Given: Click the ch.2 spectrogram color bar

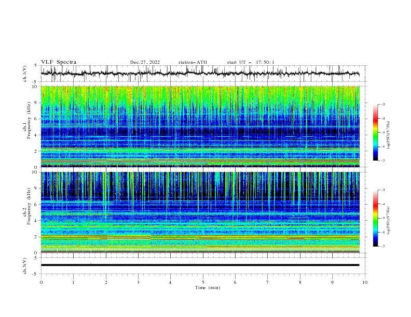Looking at the screenshot, I should 375,218.
